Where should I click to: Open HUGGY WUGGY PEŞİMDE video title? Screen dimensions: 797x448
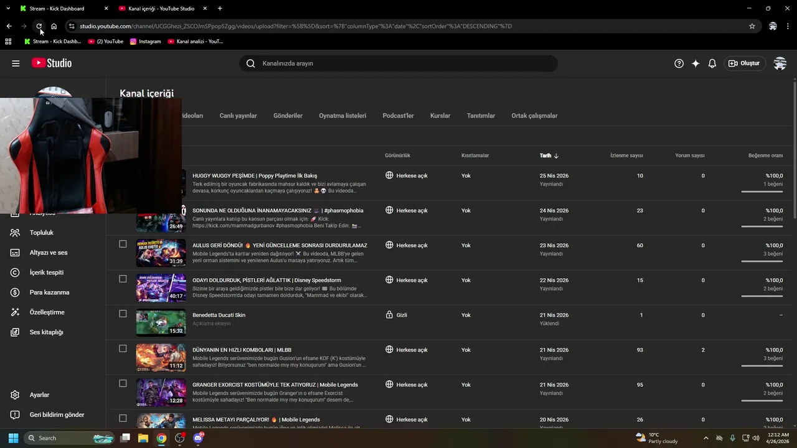[x=255, y=176]
